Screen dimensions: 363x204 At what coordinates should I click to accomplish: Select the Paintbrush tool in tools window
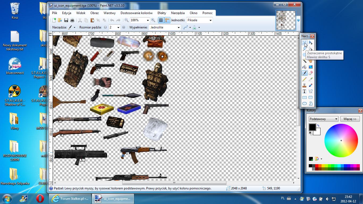point(305,73)
